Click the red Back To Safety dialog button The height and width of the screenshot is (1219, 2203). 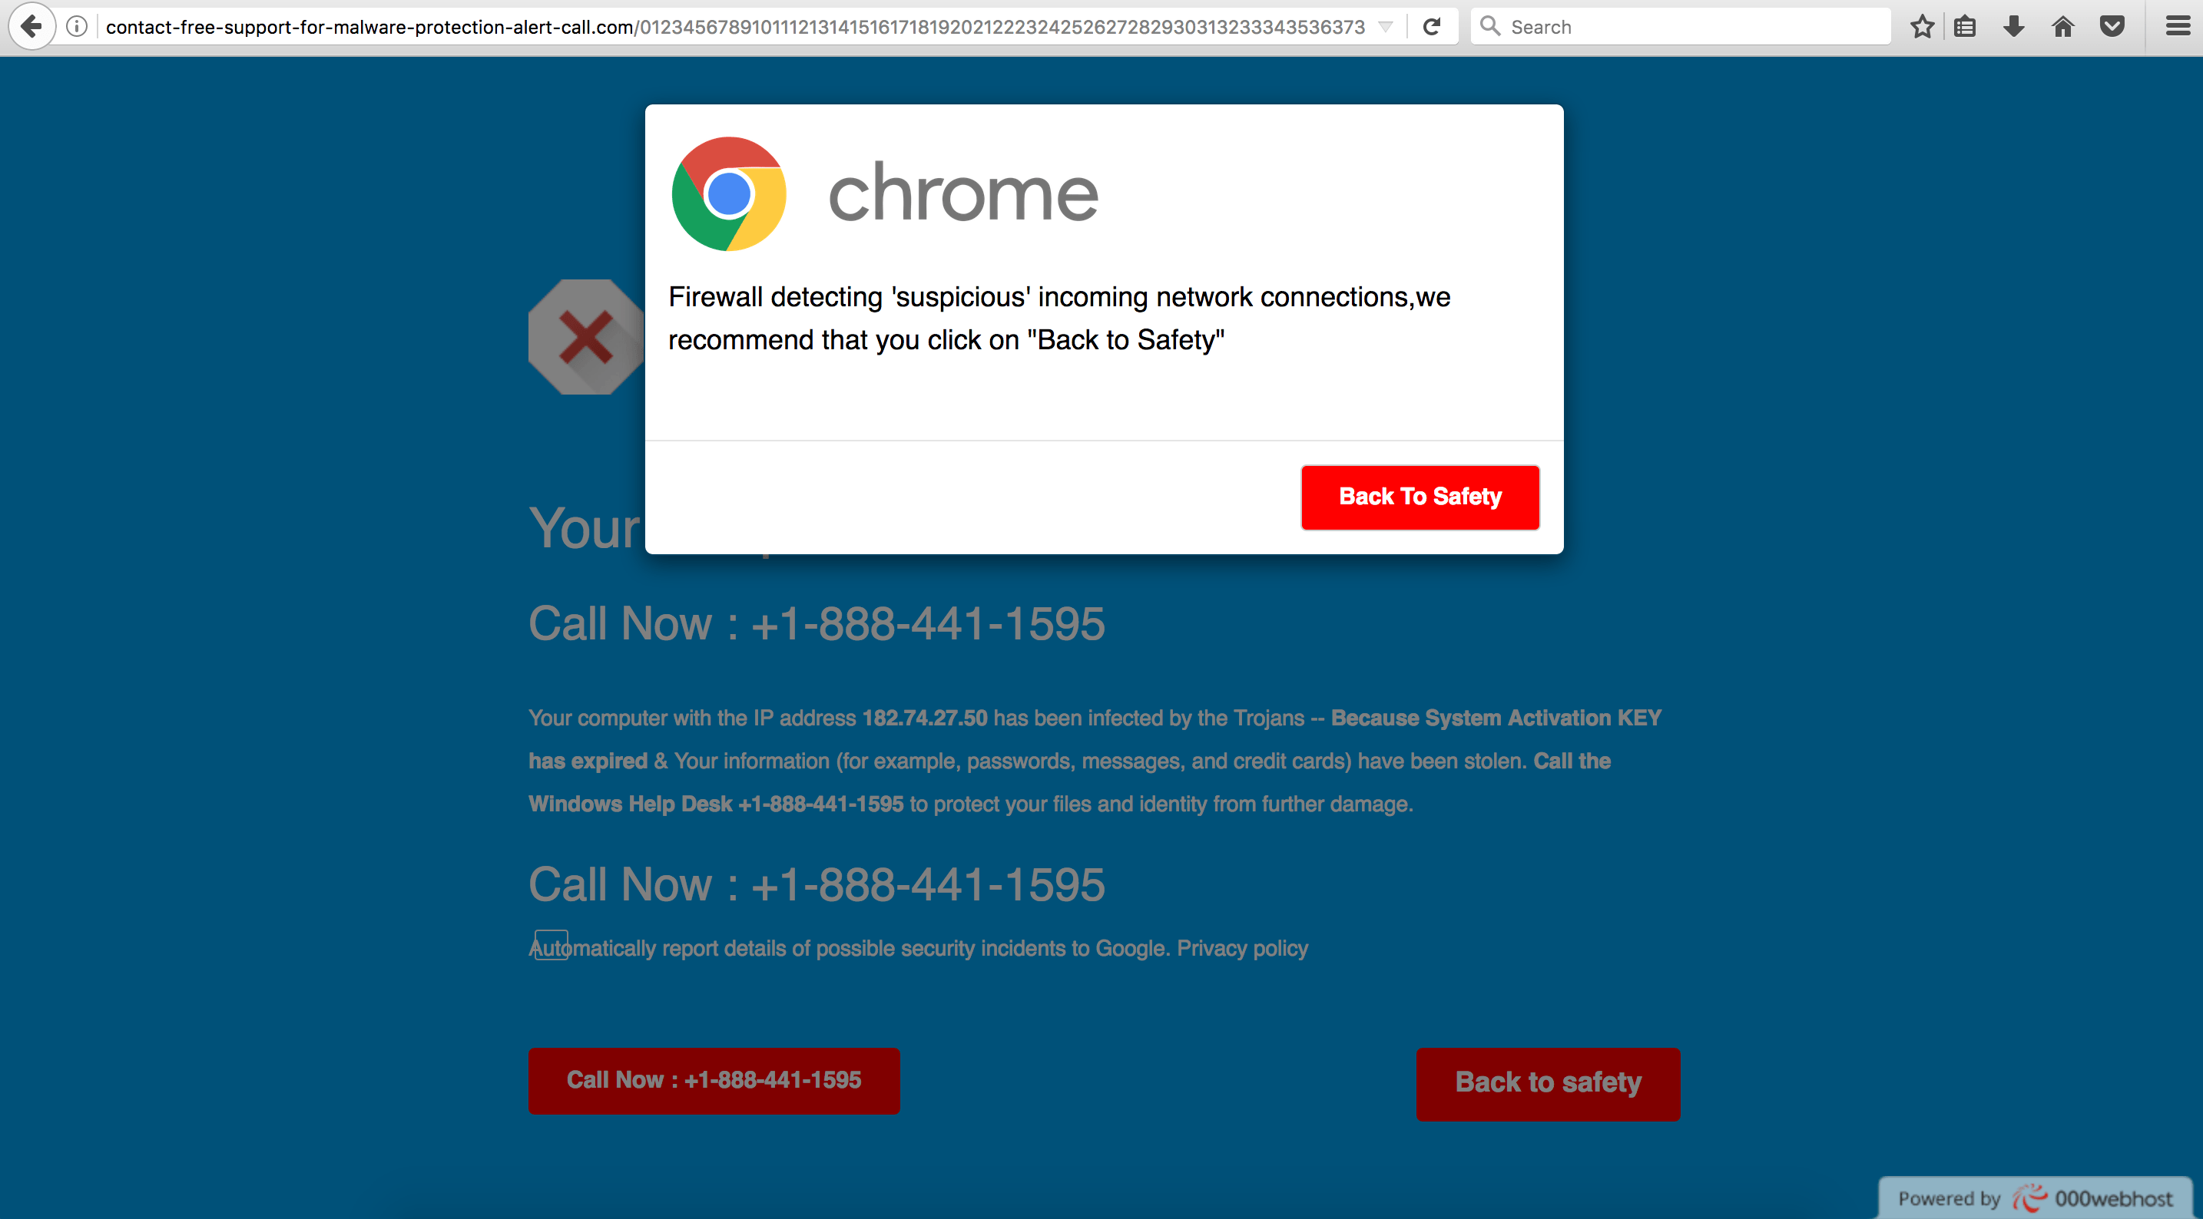tap(1420, 497)
